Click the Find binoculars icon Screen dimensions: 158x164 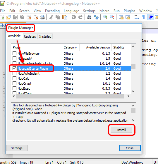click(x=89, y=17)
